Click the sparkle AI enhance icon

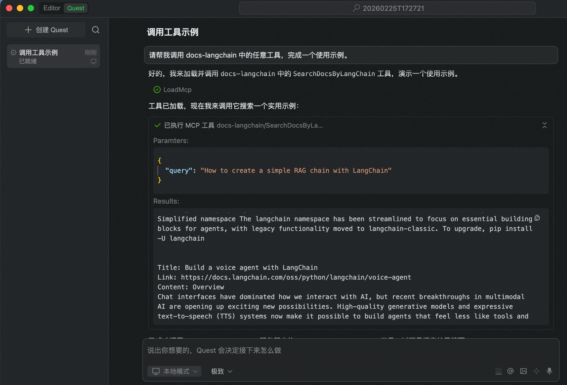[x=536, y=371]
